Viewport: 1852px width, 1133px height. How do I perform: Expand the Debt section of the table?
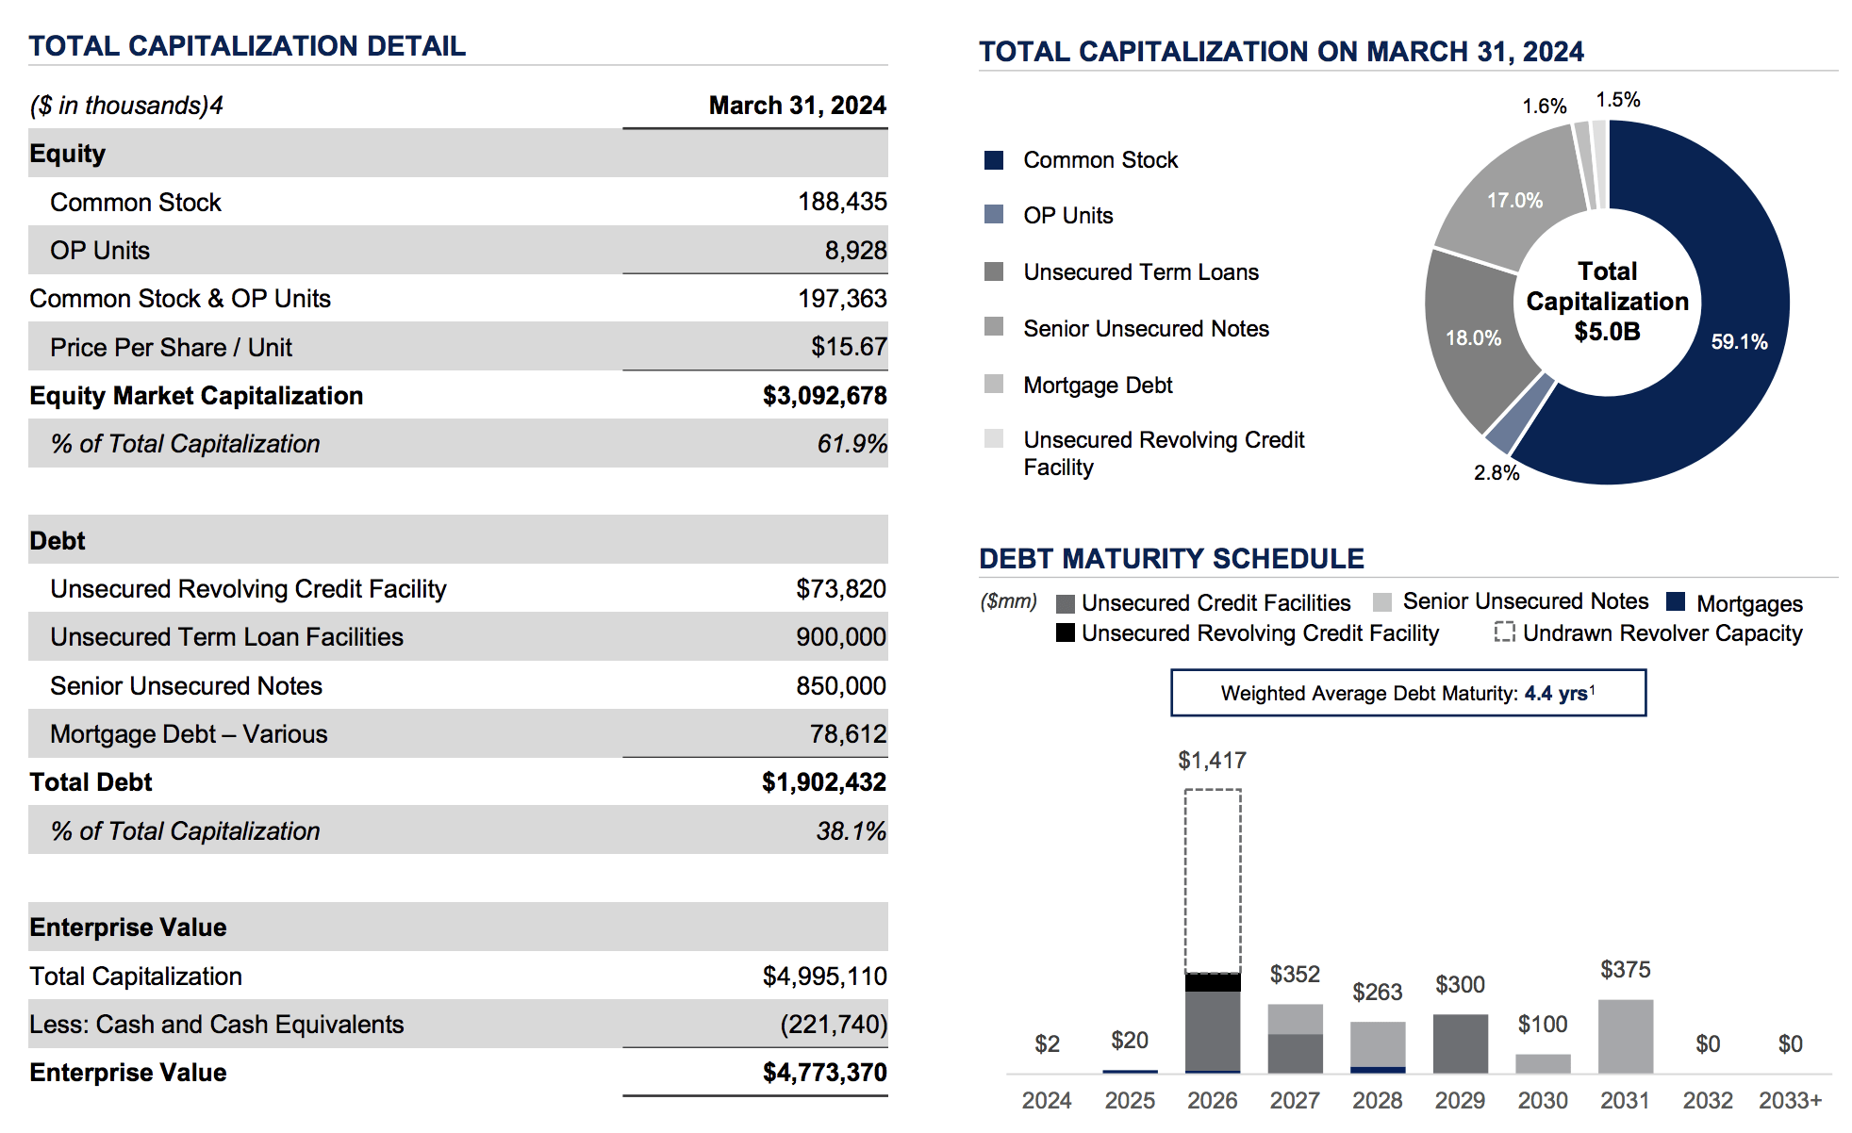(x=58, y=540)
